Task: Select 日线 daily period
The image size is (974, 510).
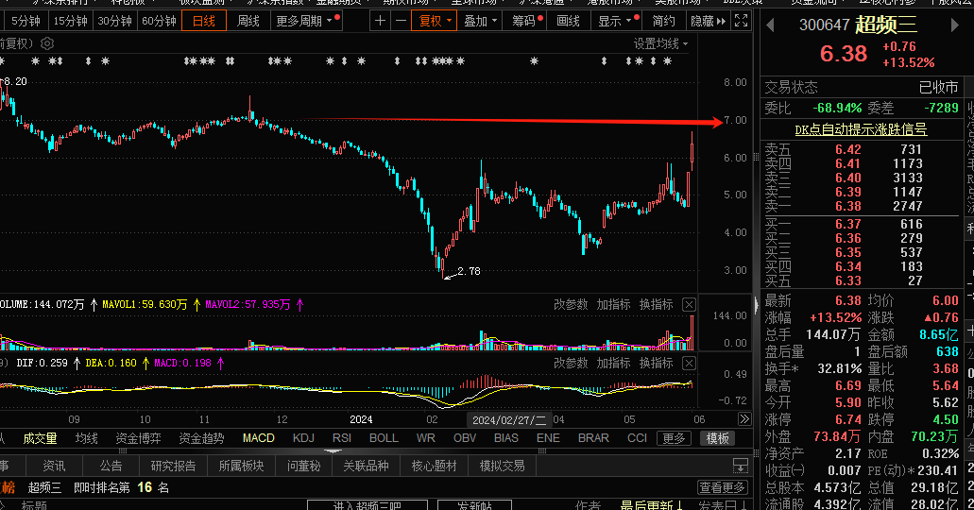Action: pyautogui.click(x=204, y=21)
